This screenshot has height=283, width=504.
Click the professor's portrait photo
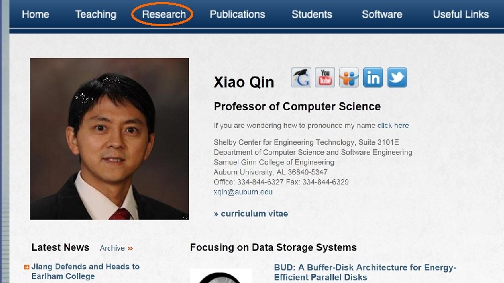pos(109,138)
